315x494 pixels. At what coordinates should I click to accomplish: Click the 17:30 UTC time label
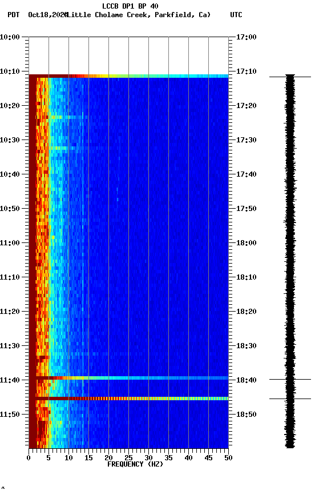click(x=246, y=140)
